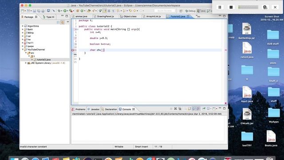Click New Java Package toolbar icon
Screen dimensions: 284x160
coord(78,11)
